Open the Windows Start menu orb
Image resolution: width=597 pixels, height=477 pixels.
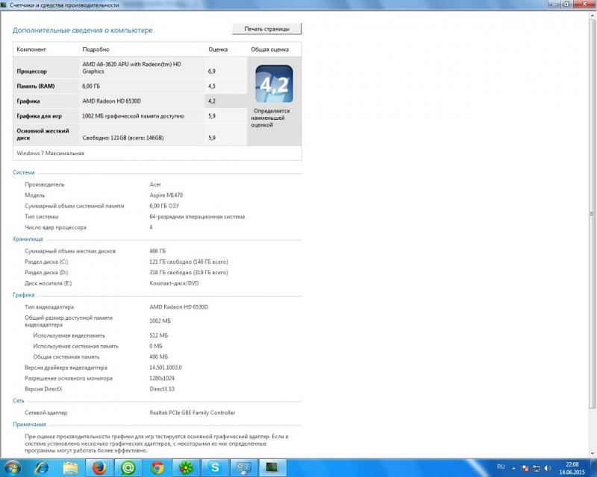pyautogui.click(x=12, y=468)
